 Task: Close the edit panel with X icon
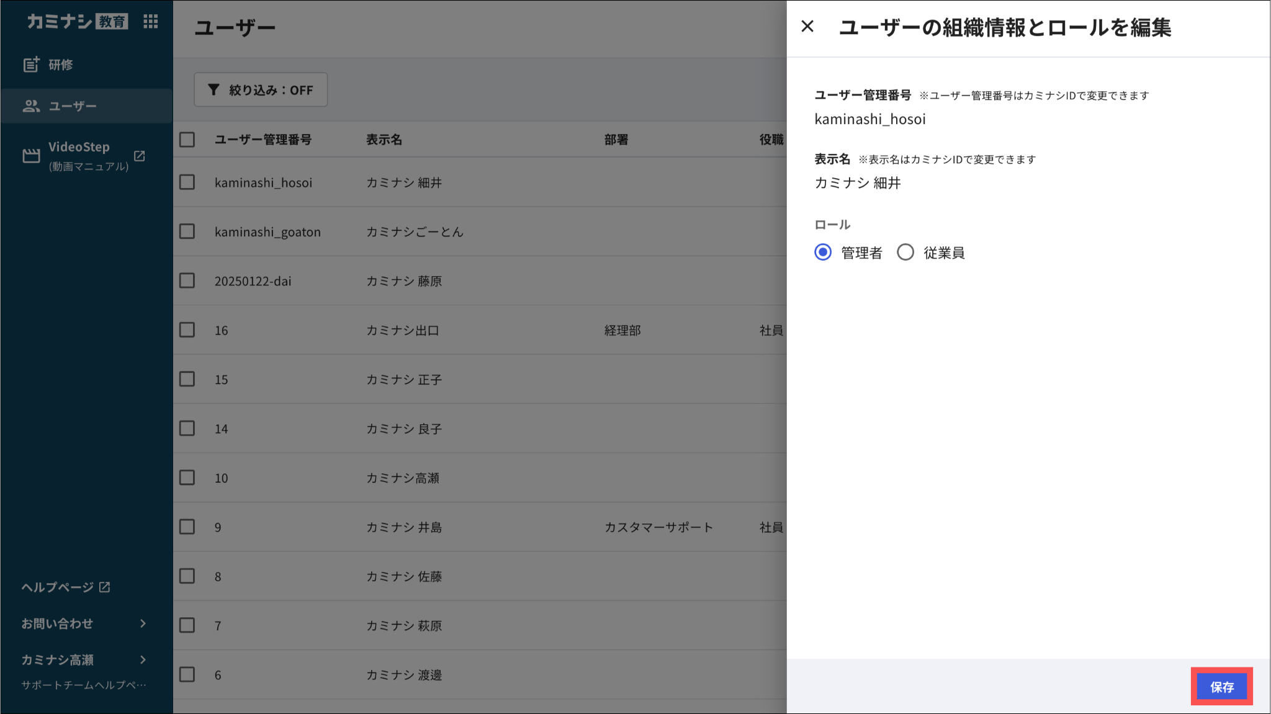pyautogui.click(x=807, y=27)
